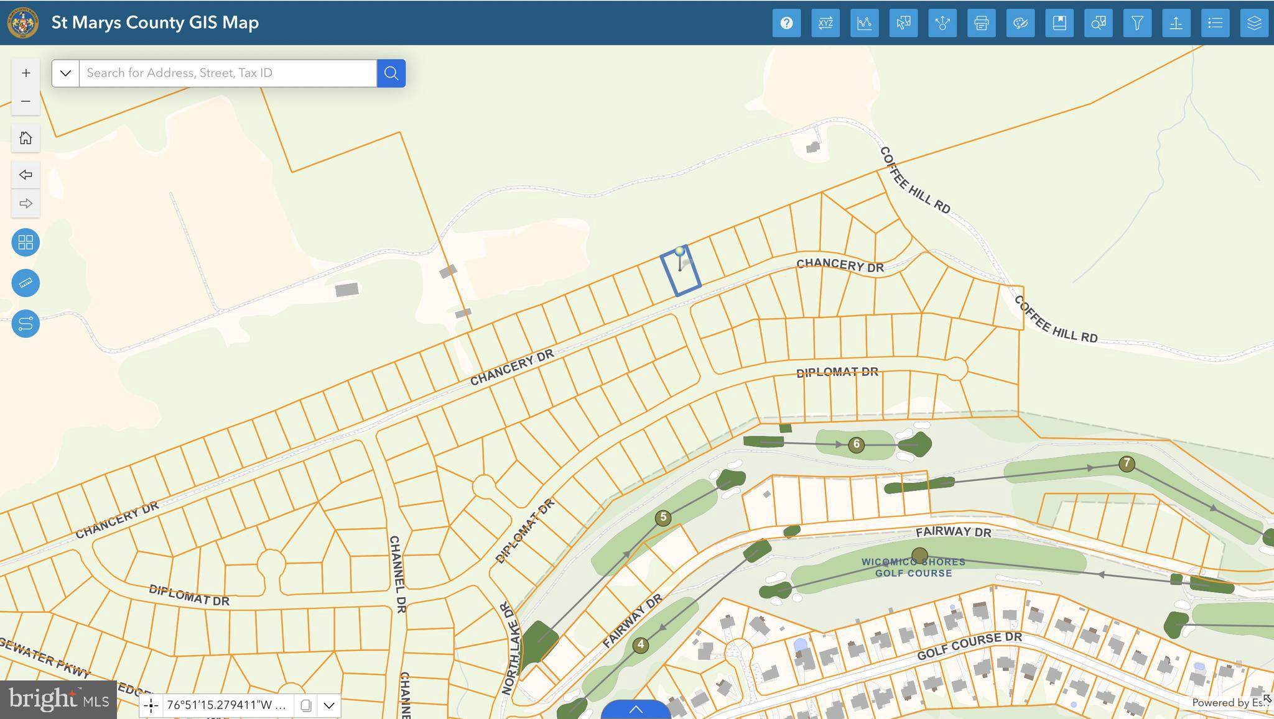Click the Help question mark icon
This screenshot has height=719, width=1274.
click(x=786, y=23)
